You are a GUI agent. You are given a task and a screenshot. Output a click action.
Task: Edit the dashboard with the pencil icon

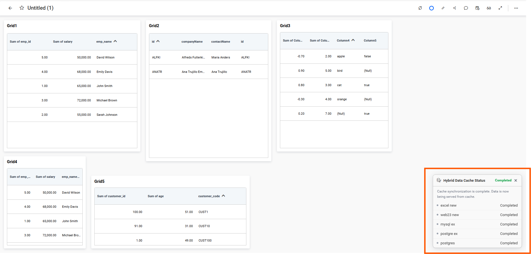click(443, 8)
